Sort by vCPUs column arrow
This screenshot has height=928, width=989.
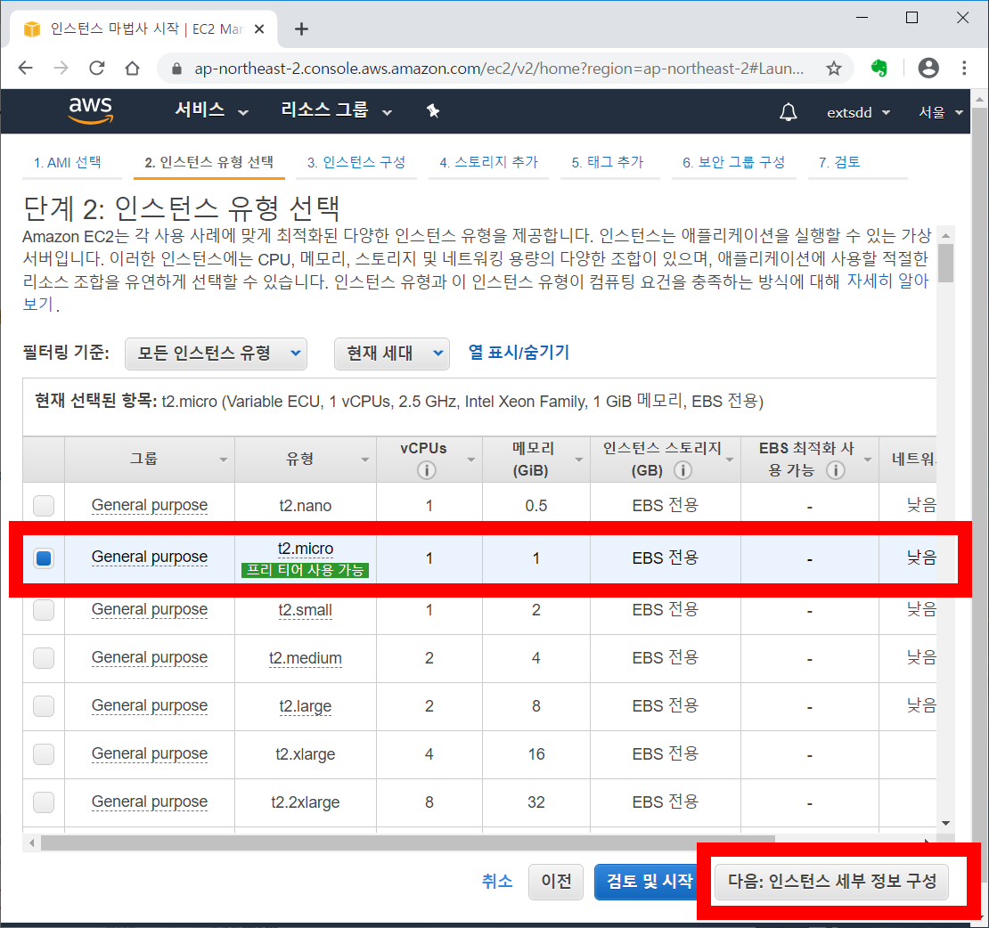[470, 460]
